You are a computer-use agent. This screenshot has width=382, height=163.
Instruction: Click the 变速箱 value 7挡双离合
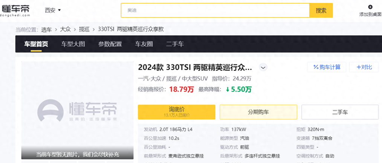tap(322, 139)
